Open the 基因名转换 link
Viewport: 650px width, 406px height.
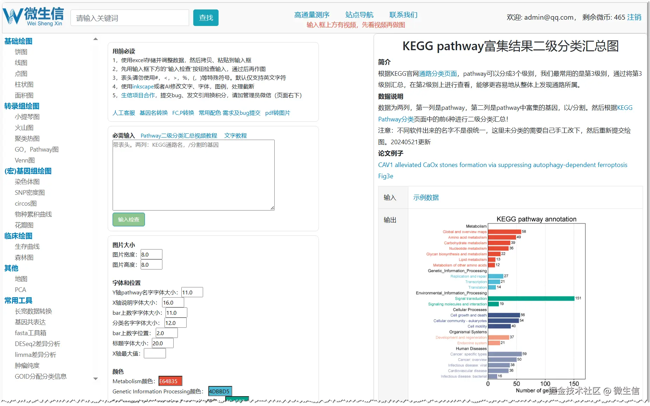tap(154, 113)
